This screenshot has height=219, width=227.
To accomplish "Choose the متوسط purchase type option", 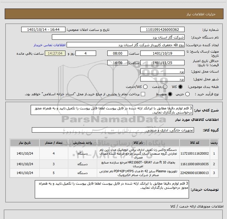I will (x=170, y=94).
